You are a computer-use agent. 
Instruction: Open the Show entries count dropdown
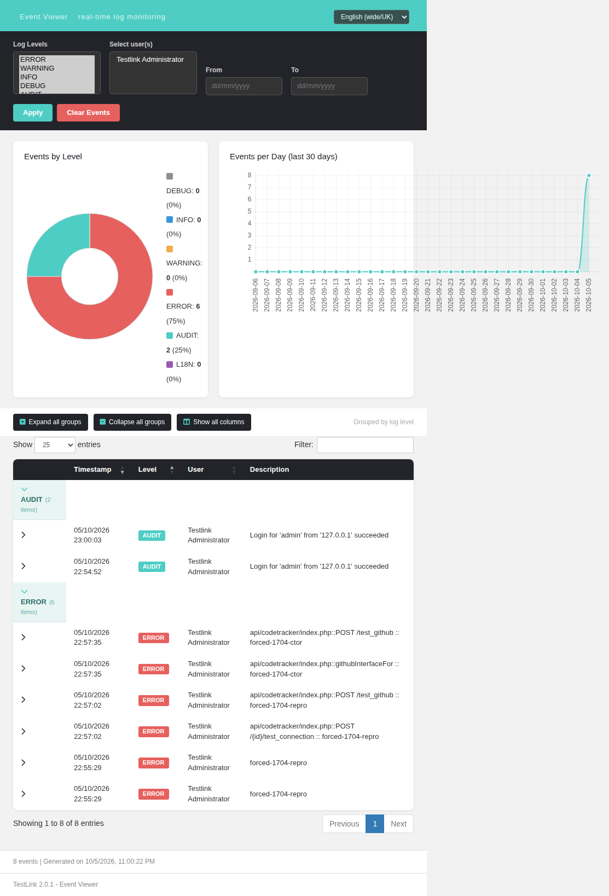(55, 445)
